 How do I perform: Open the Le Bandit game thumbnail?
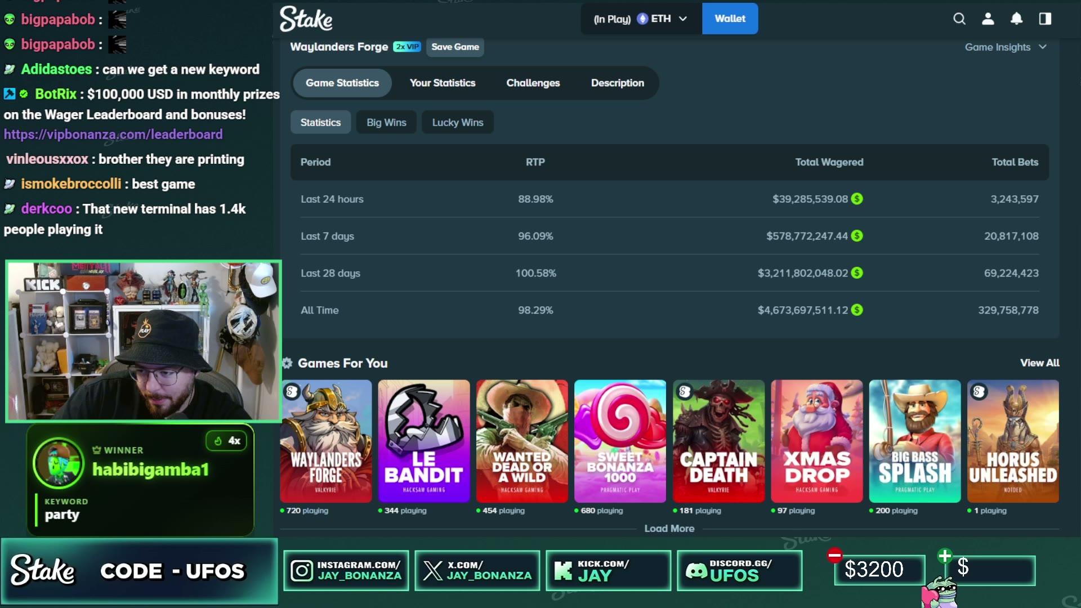click(424, 441)
